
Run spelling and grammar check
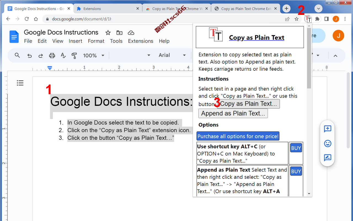tap(63, 56)
